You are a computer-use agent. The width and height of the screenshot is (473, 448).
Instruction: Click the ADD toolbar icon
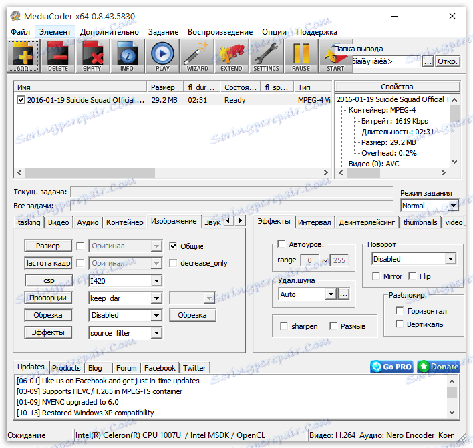[x=23, y=56]
